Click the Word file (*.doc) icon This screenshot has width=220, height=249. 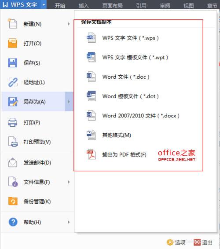91,77
